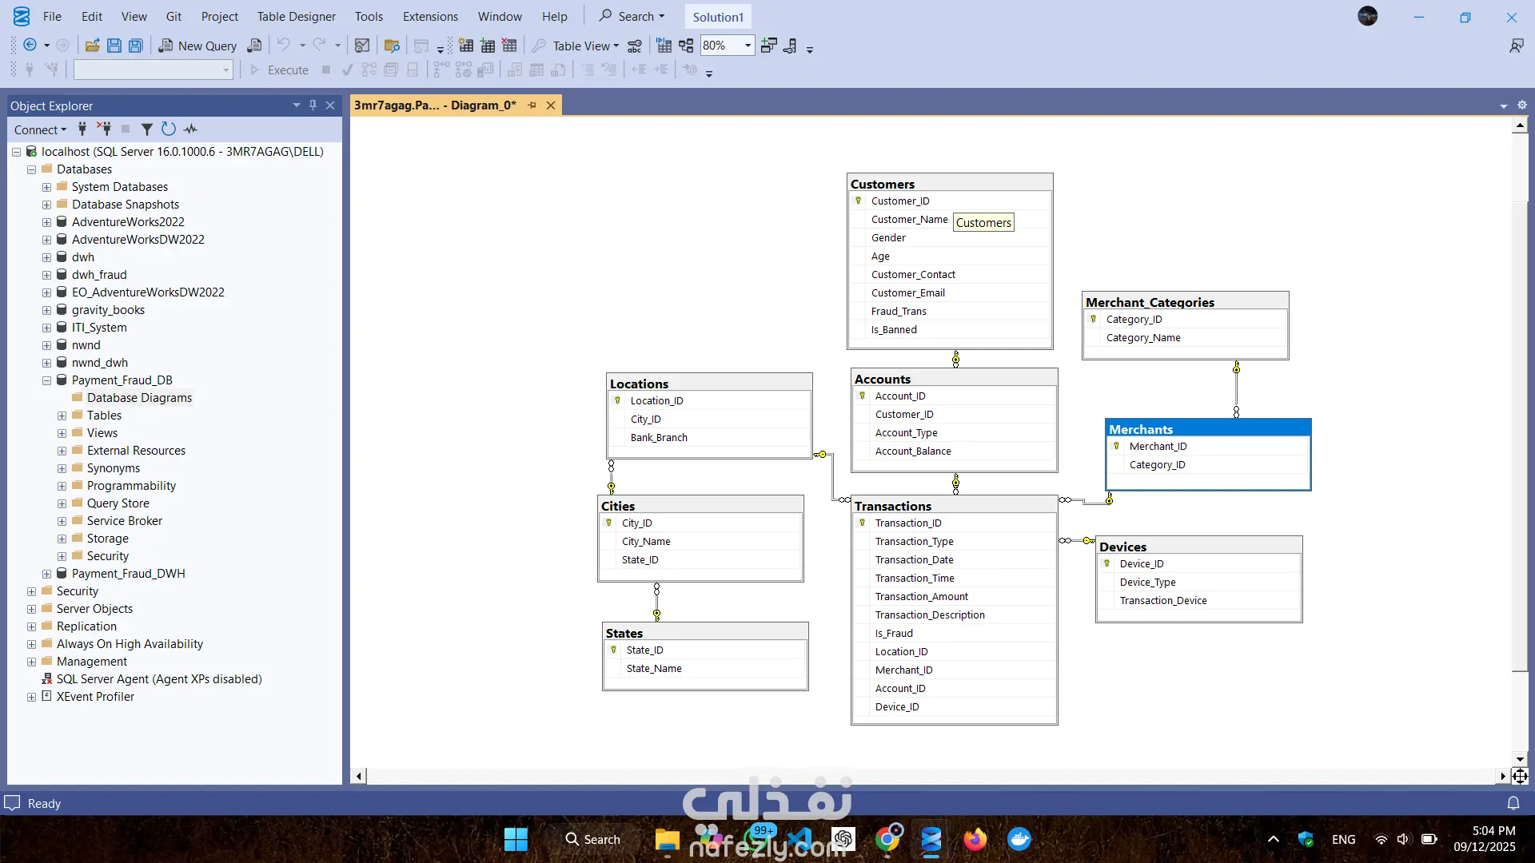Viewport: 1535px width, 863px height.
Task: Click the Docker icon in Windows taskbar
Action: point(1019,839)
